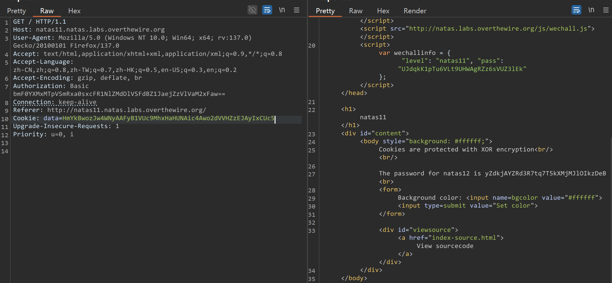Select response Pretty tab

click(x=325, y=11)
